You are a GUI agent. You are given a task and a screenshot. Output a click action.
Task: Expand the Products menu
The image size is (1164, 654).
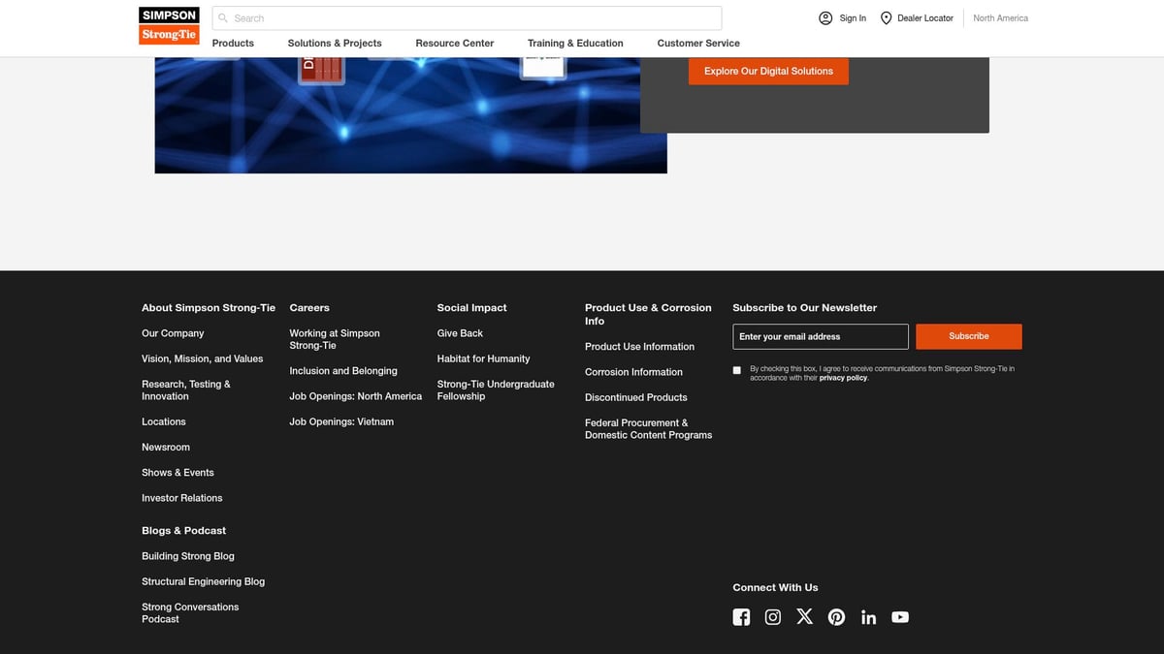[x=233, y=44]
